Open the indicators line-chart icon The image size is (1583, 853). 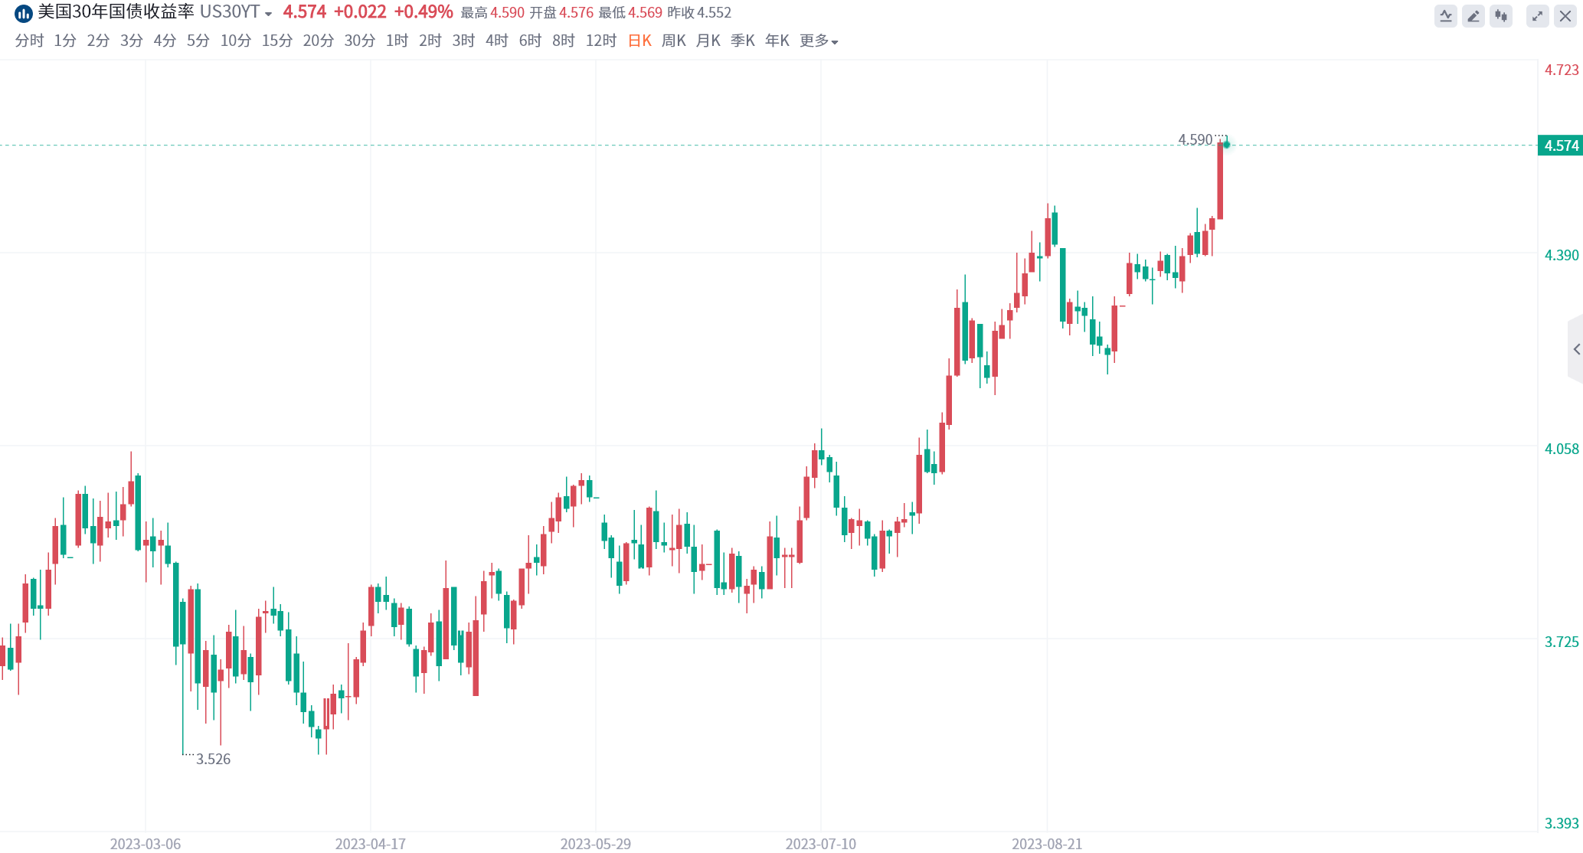(1445, 16)
